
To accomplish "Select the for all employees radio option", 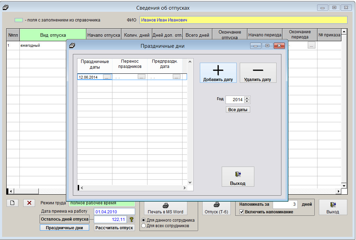I will coord(144,226).
